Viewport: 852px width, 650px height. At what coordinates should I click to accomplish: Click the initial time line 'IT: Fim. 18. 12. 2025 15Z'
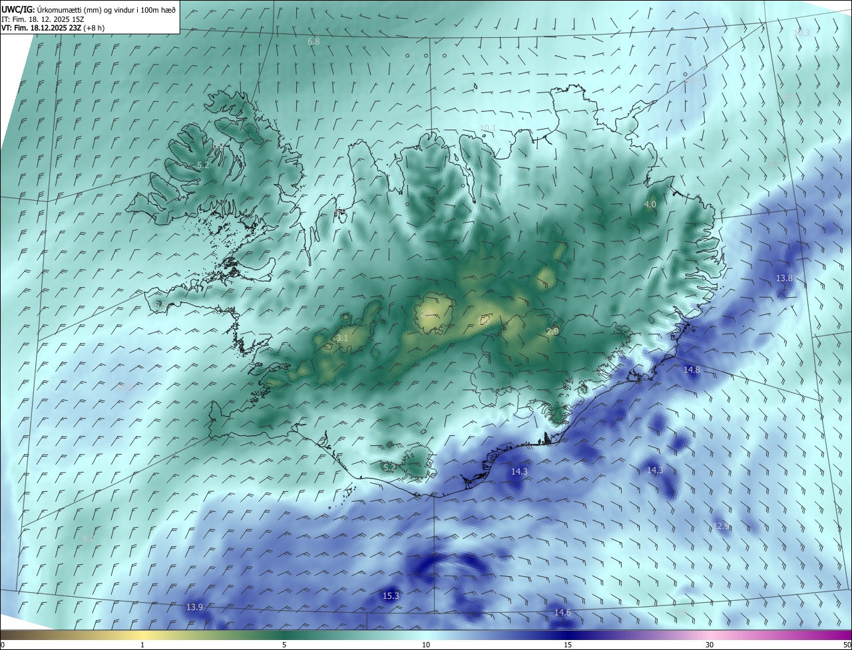43,19
